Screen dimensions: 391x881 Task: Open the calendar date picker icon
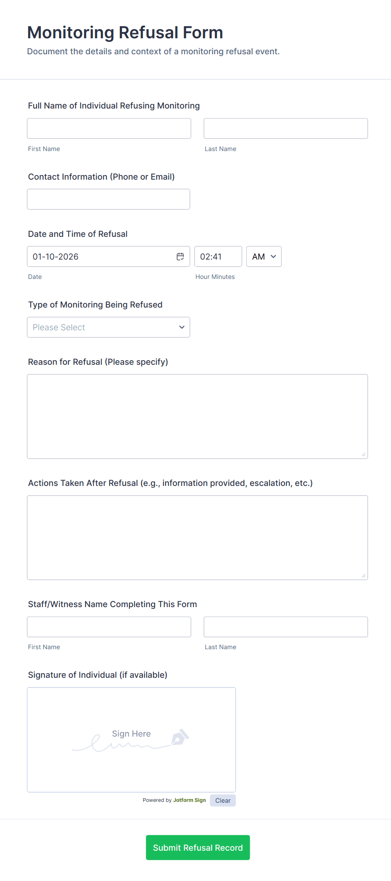(180, 257)
